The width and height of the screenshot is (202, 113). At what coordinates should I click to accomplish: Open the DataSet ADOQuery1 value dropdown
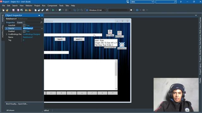tap(42, 29)
